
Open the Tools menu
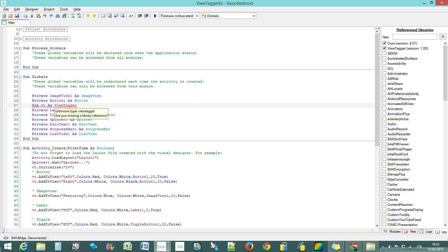tap(64, 9)
